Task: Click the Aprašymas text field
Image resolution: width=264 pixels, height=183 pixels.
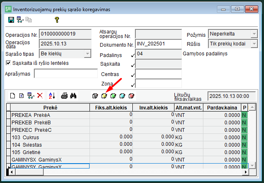Action: pos(65,74)
